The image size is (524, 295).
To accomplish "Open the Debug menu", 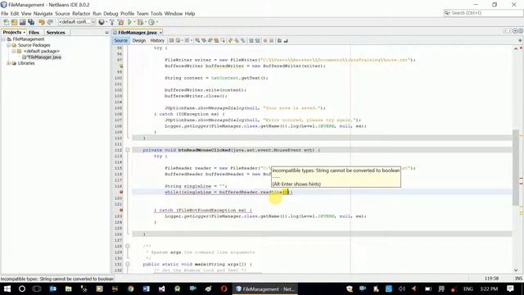I will click(111, 14).
